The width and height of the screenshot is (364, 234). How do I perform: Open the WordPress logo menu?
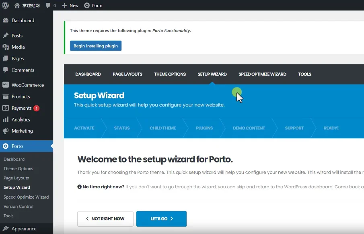coord(5,5)
